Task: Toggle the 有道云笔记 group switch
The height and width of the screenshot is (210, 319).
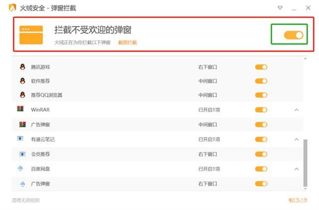Action: pyautogui.click(x=261, y=140)
